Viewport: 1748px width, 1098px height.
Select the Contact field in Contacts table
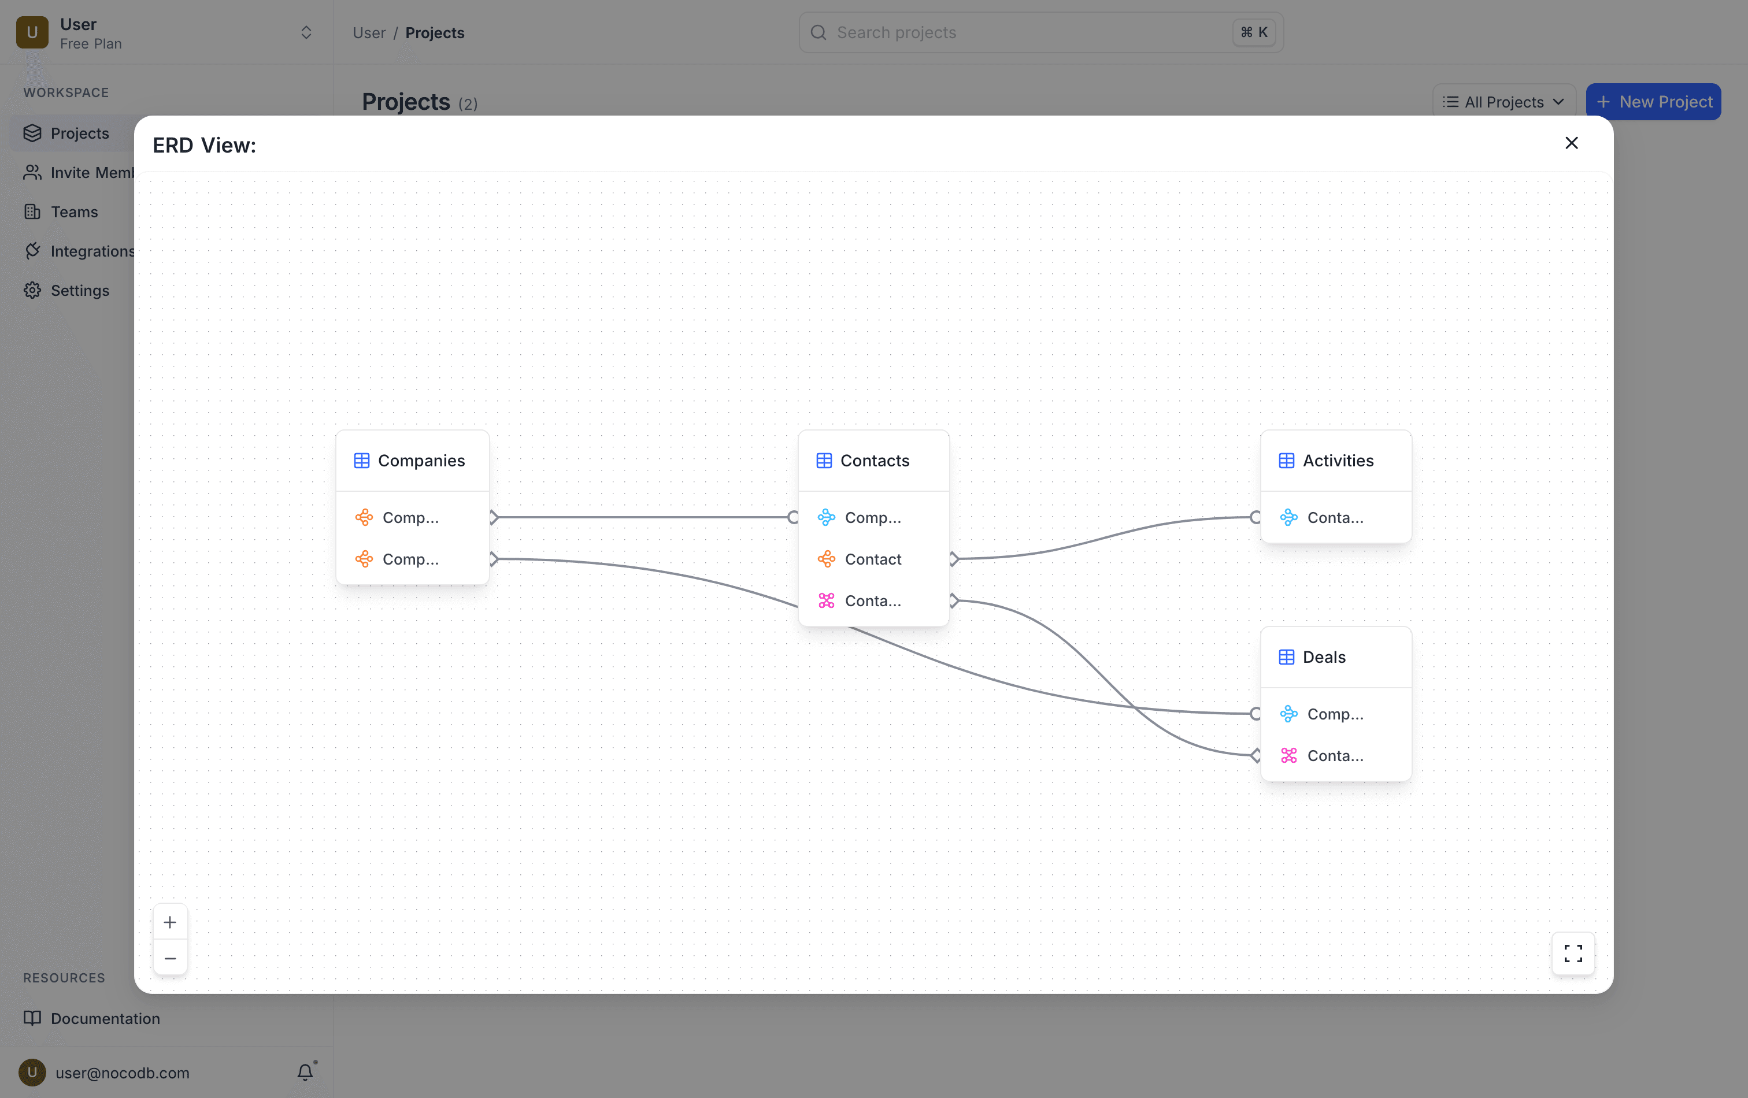coord(874,559)
